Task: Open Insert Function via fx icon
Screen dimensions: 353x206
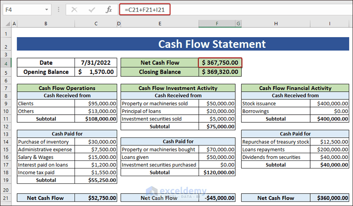Action: click(x=109, y=10)
